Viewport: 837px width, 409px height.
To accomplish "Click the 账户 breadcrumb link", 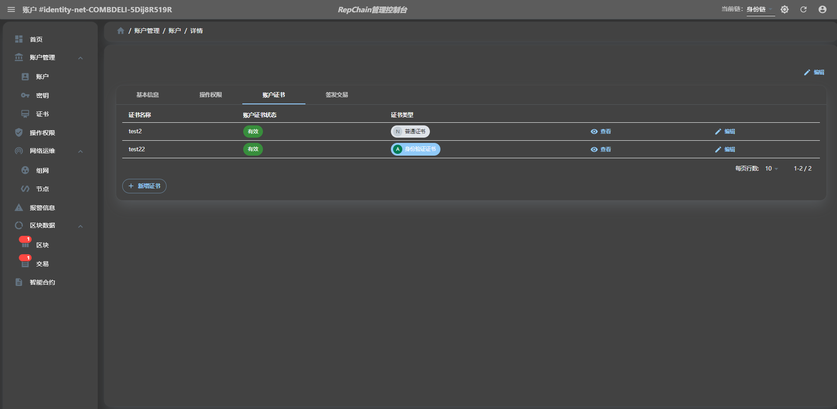I will [x=174, y=31].
